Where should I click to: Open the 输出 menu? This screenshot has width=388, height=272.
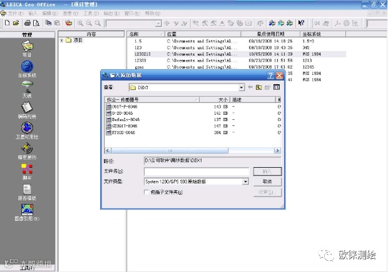(111, 13)
